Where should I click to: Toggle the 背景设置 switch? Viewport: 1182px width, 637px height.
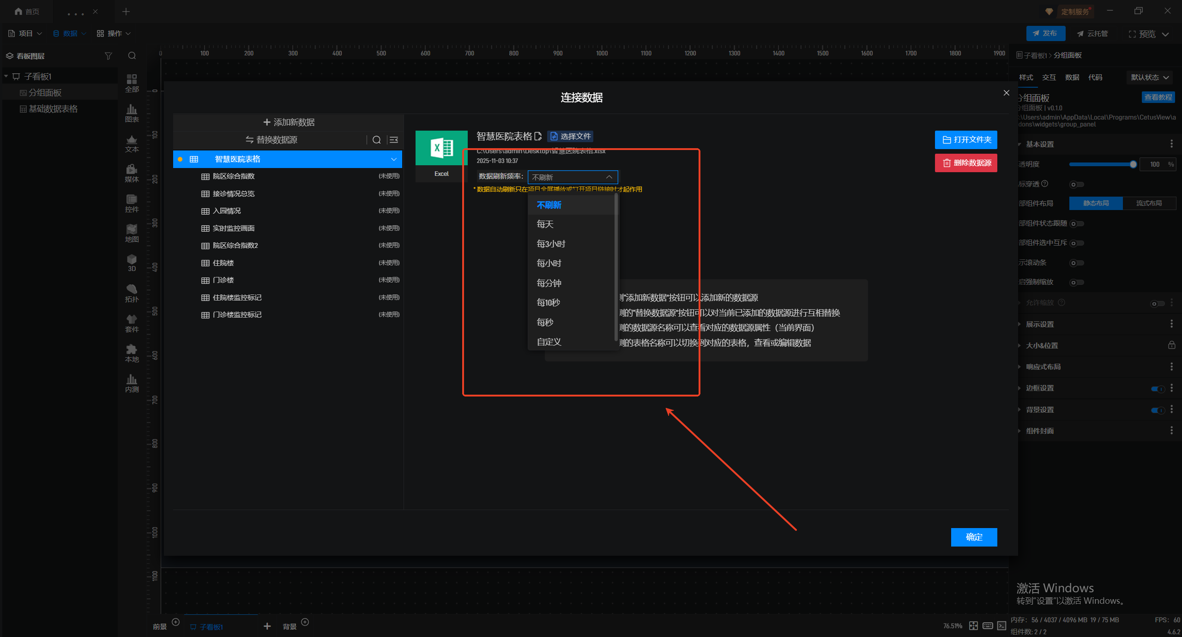[x=1158, y=410]
